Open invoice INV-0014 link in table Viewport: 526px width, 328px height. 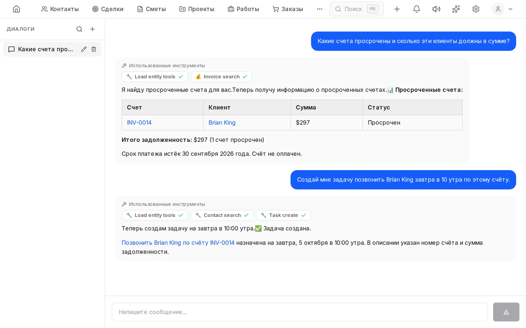coord(139,122)
